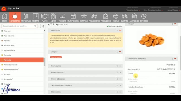
Task: Open the Ismael Alonso configuration dropdown
Action: point(174,10)
